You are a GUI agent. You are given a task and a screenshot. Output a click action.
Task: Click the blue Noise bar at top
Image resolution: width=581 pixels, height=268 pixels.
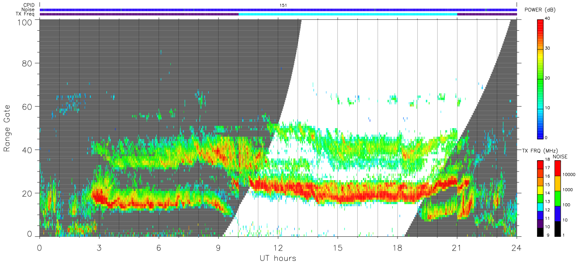(x=278, y=9)
